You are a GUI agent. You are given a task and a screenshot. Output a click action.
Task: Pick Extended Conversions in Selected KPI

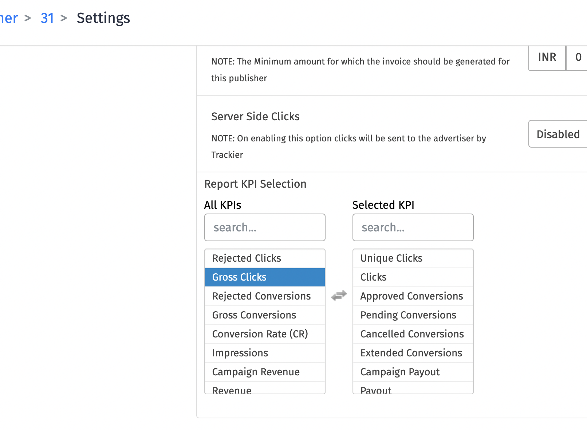411,353
